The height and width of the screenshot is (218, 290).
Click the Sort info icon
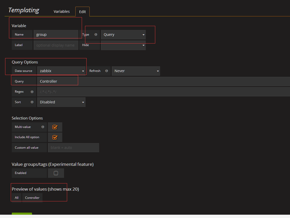coord(32,102)
